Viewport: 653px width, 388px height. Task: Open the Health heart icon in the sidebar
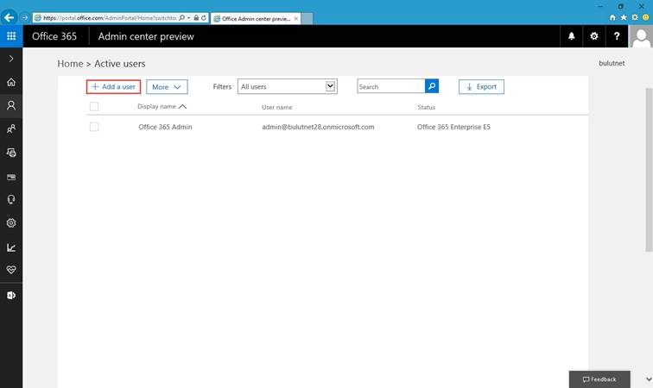click(11, 270)
